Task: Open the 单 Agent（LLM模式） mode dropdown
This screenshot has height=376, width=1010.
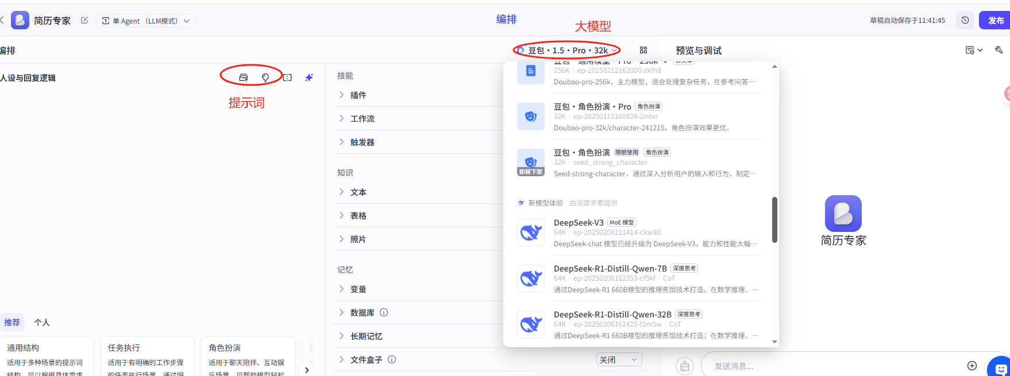Action: pyautogui.click(x=146, y=21)
